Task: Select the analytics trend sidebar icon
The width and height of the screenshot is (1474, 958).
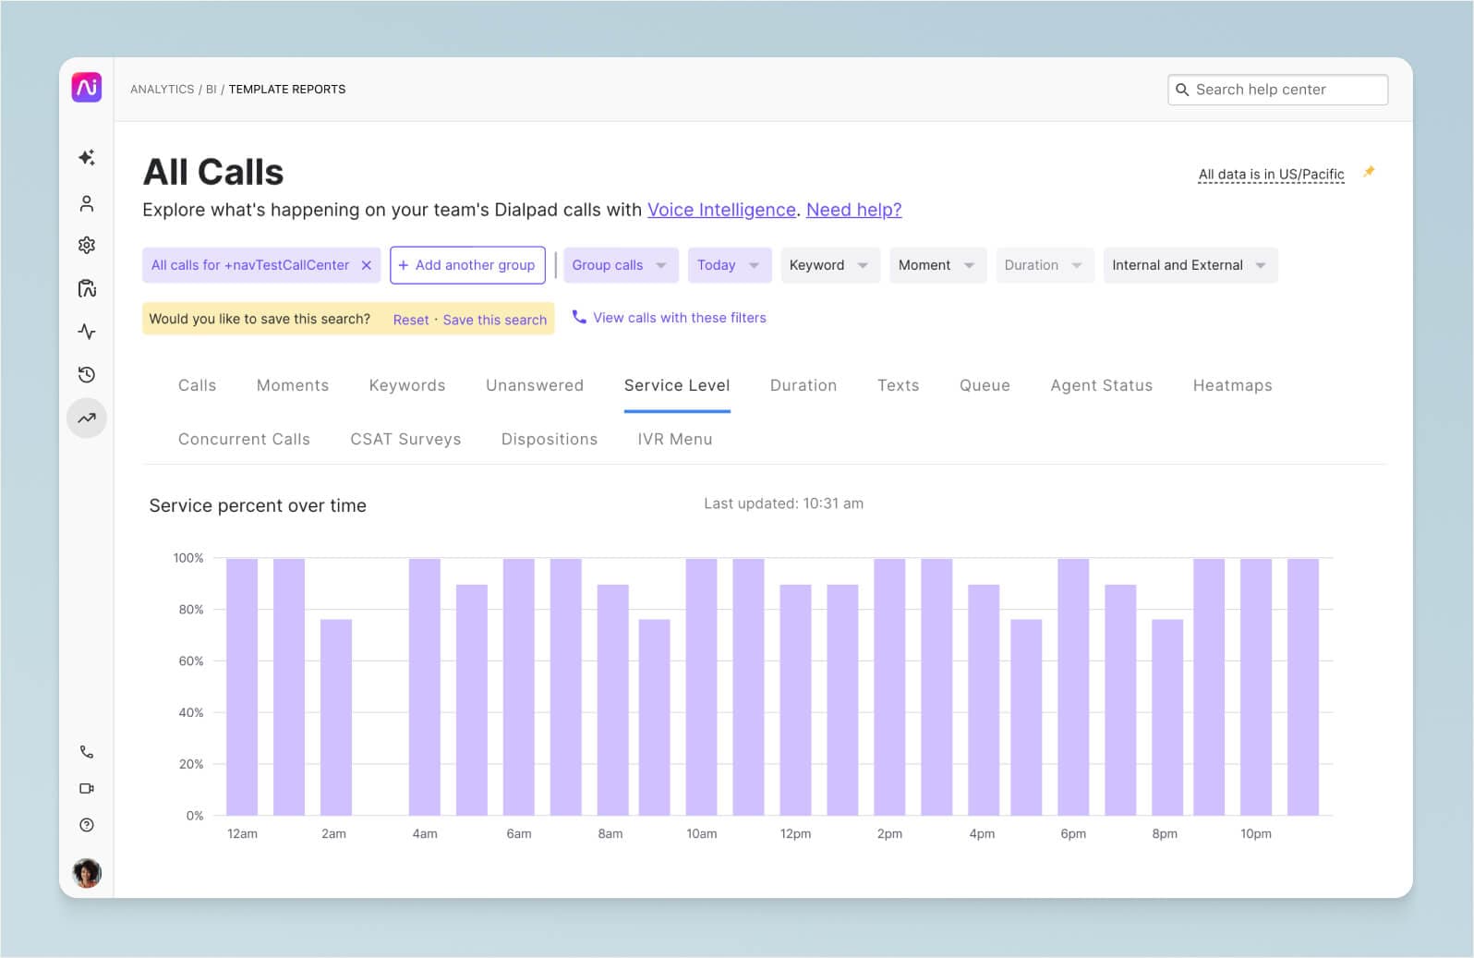Action: tap(87, 418)
